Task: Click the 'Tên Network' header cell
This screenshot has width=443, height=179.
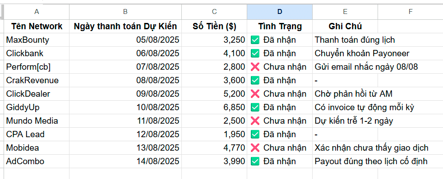Action: (x=37, y=27)
